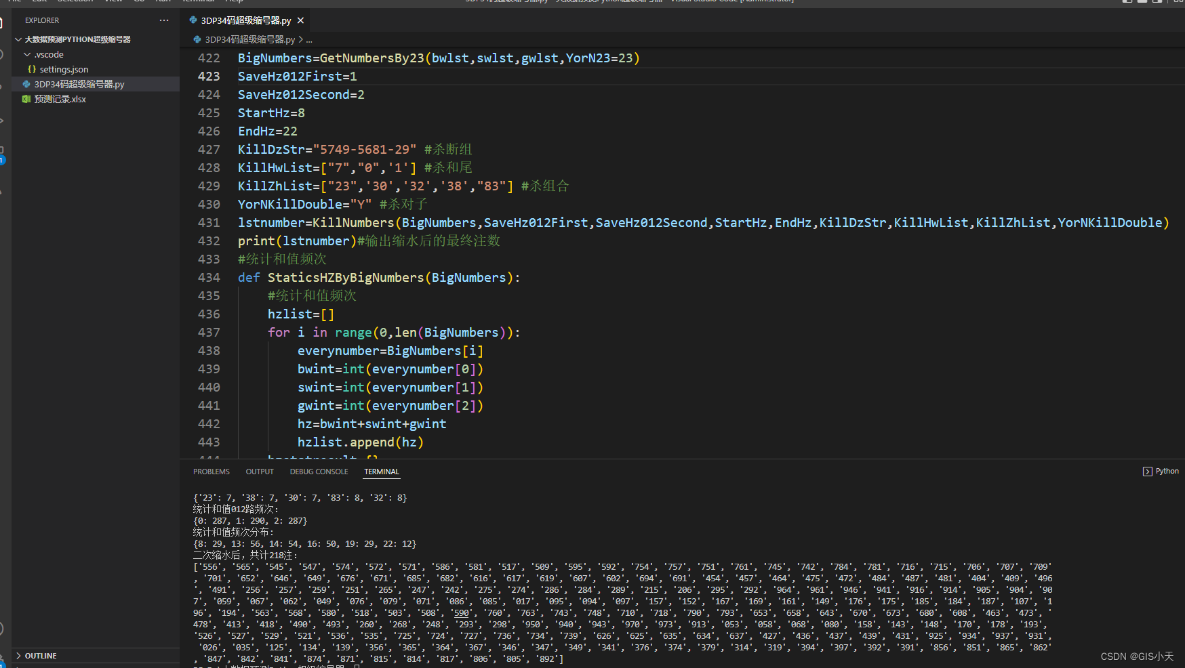Switch to the PROBLEMS panel tab
This screenshot has height=668, width=1185.
[x=212, y=472]
